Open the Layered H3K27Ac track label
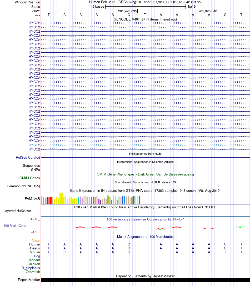Viewport: 250px width, 286px height. (x=17, y=211)
